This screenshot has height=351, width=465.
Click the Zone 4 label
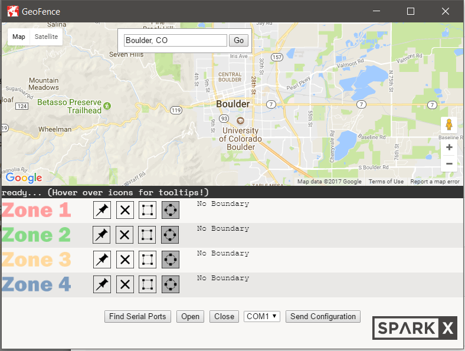click(x=36, y=284)
